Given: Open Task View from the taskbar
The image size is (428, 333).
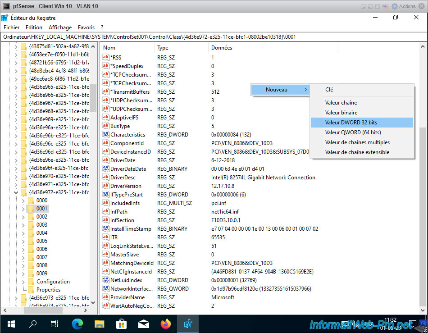Looking at the screenshot, I should pos(55,324).
